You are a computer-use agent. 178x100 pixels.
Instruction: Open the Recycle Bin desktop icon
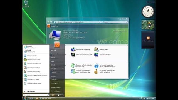coord(26,4)
